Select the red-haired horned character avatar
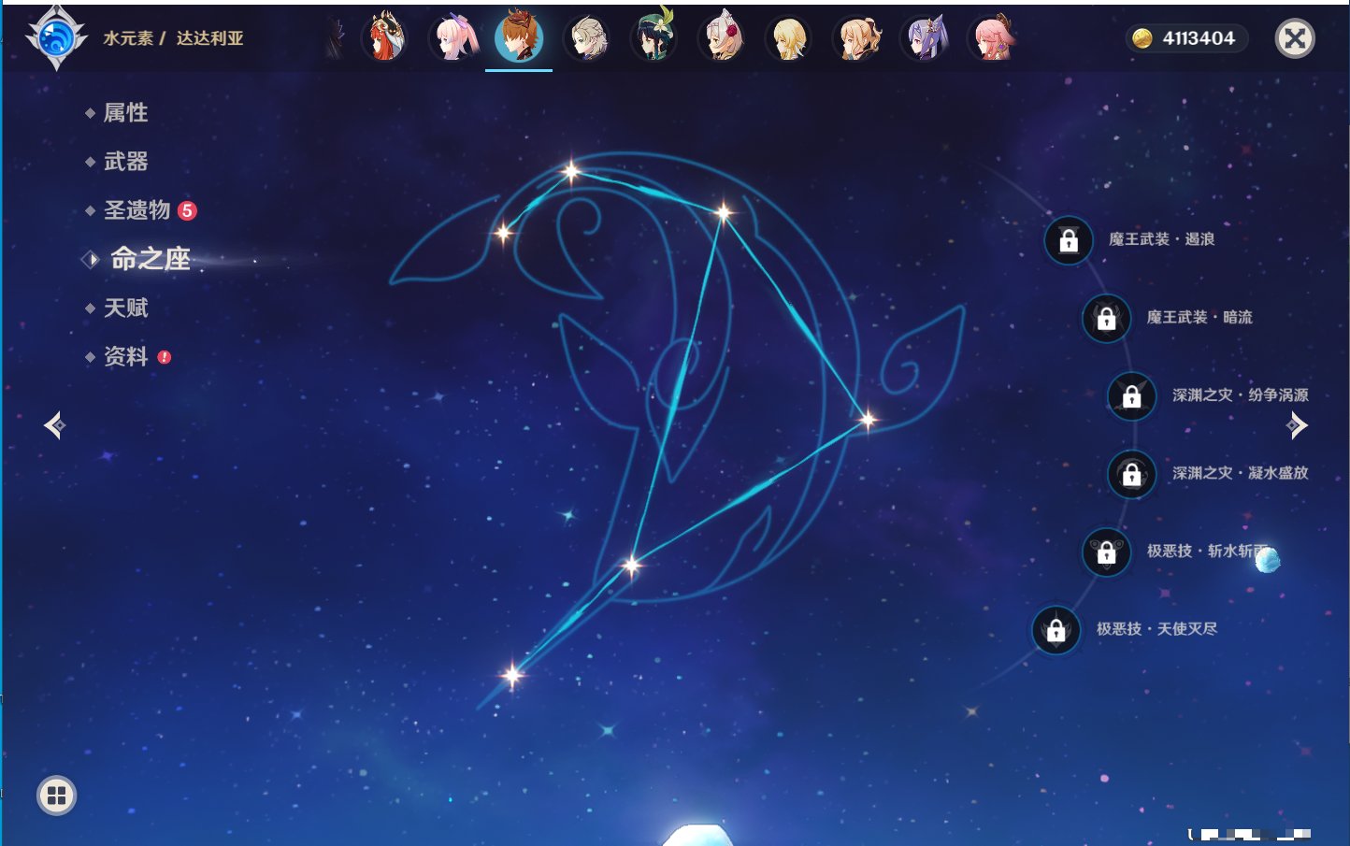This screenshot has height=846, width=1350. tap(384, 37)
